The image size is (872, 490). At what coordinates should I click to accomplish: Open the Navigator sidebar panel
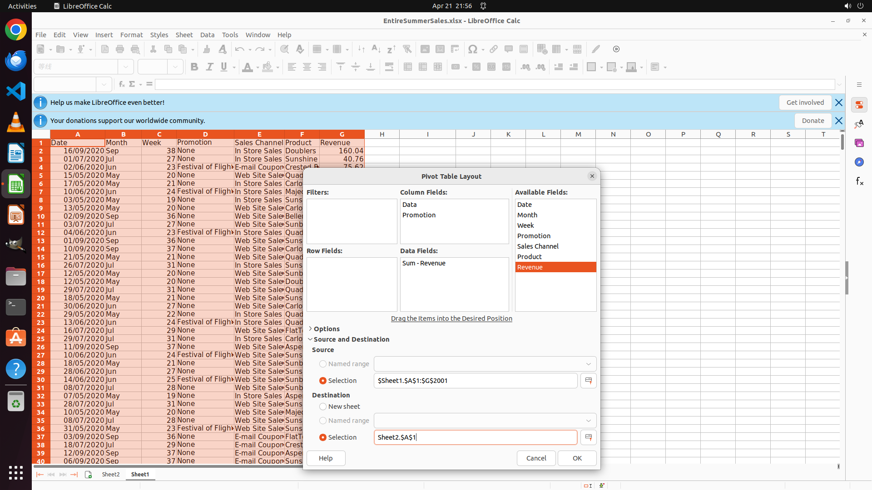pyautogui.click(x=859, y=162)
